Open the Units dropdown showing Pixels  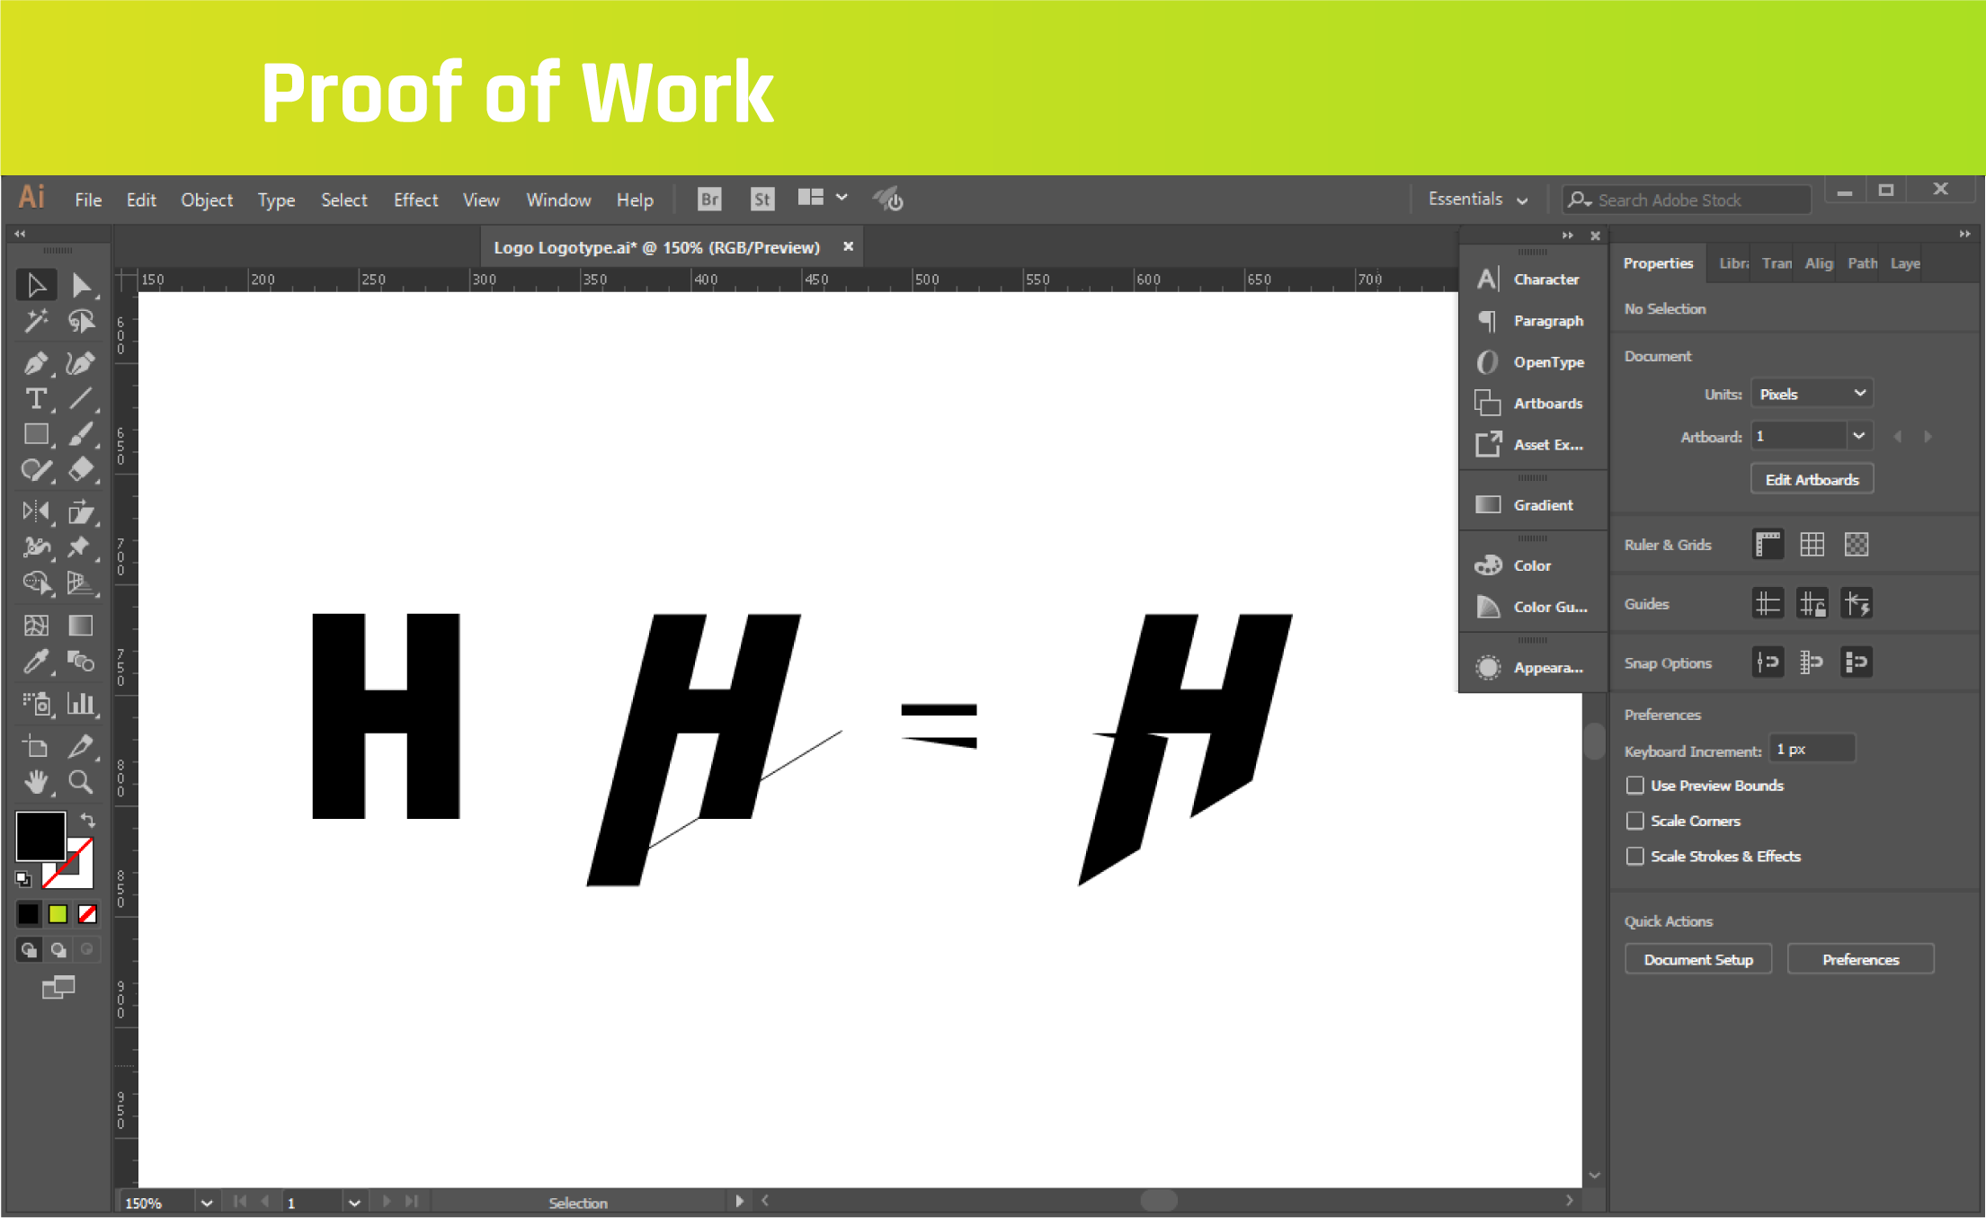point(1812,394)
